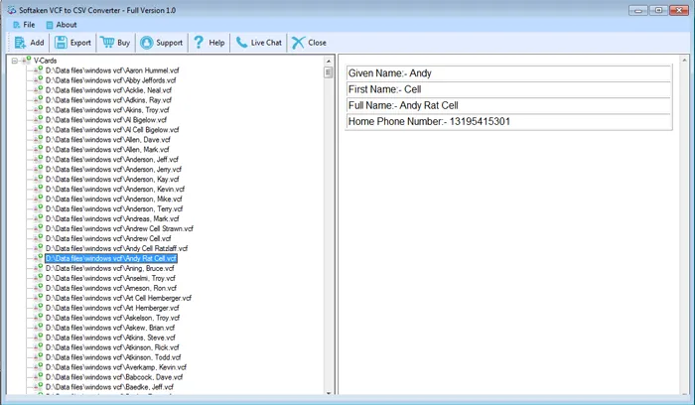Collapse the V-Cards tree root
The width and height of the screenshot is (695, 405).
pos(15,61)
